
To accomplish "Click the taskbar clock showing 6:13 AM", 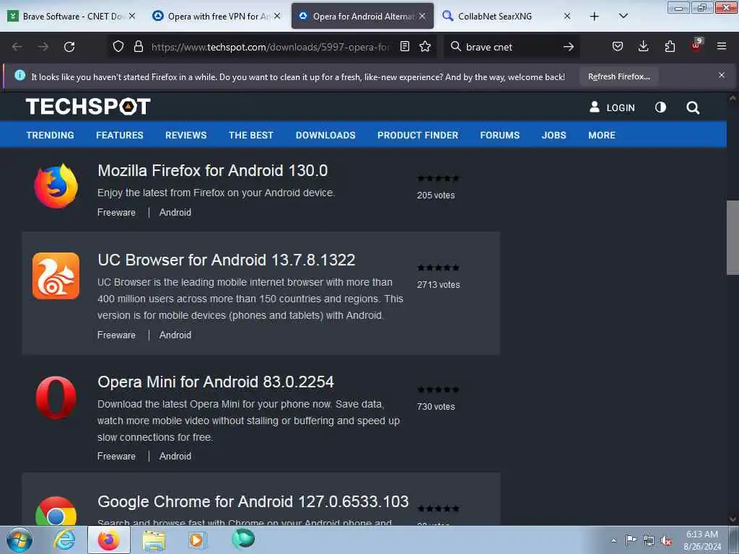I will point(702,540).
